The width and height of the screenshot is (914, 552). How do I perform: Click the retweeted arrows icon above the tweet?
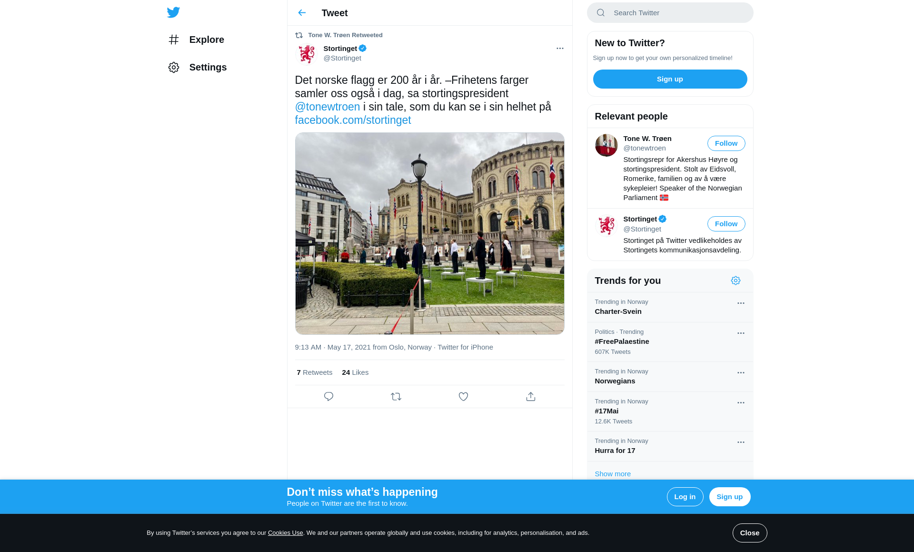click(x=299, y=35)
